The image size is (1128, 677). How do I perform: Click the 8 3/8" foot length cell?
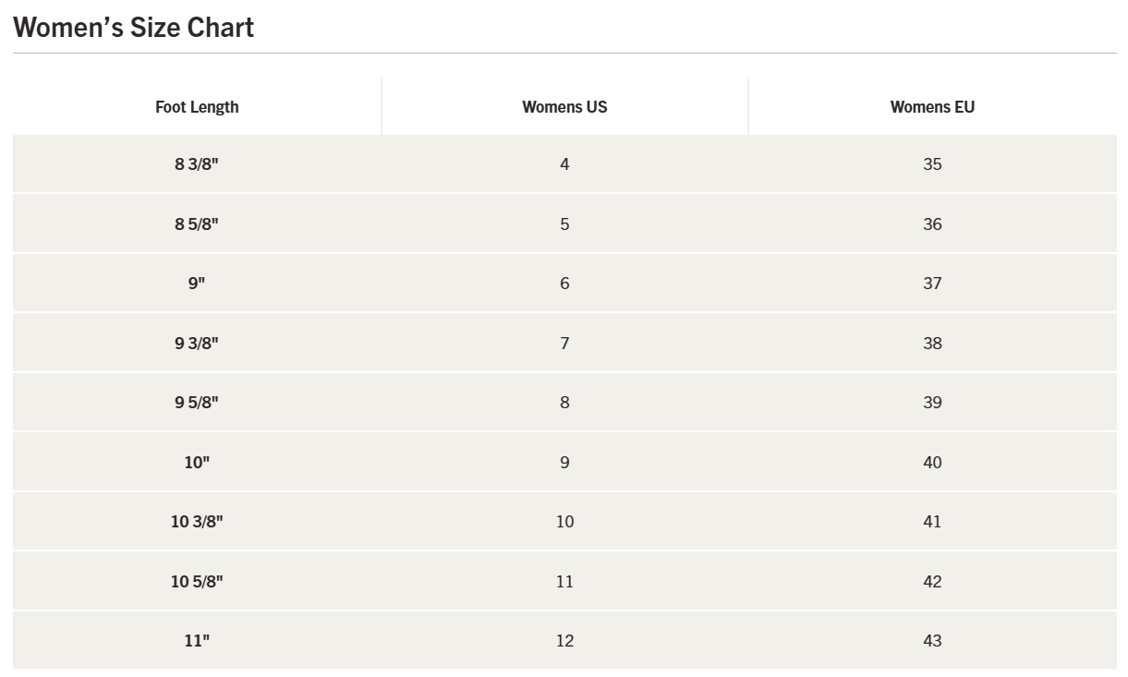(197, 164)
